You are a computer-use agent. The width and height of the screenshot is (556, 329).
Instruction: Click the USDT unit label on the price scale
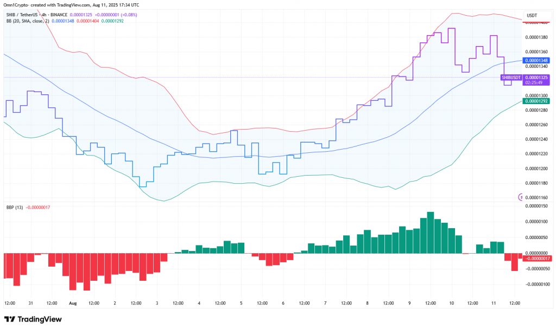[531, 16]
